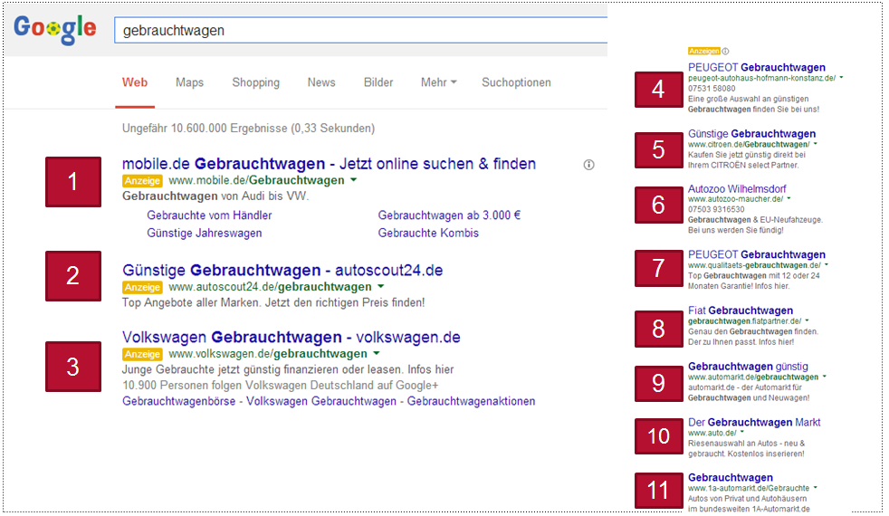Click the info icon next to the Anzeigen label
The width and height of the screenshot is (889, 516).
tap(725, 51)
